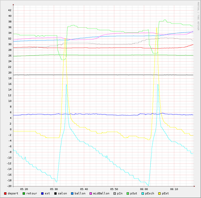Click the black salon legend swatch
Viewport: 201px width, 198px height.
pyautogui.click(x=55, y=193)
